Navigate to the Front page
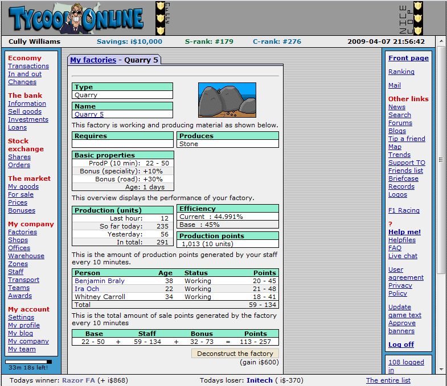447x386 pixels. tap(408, 58)
